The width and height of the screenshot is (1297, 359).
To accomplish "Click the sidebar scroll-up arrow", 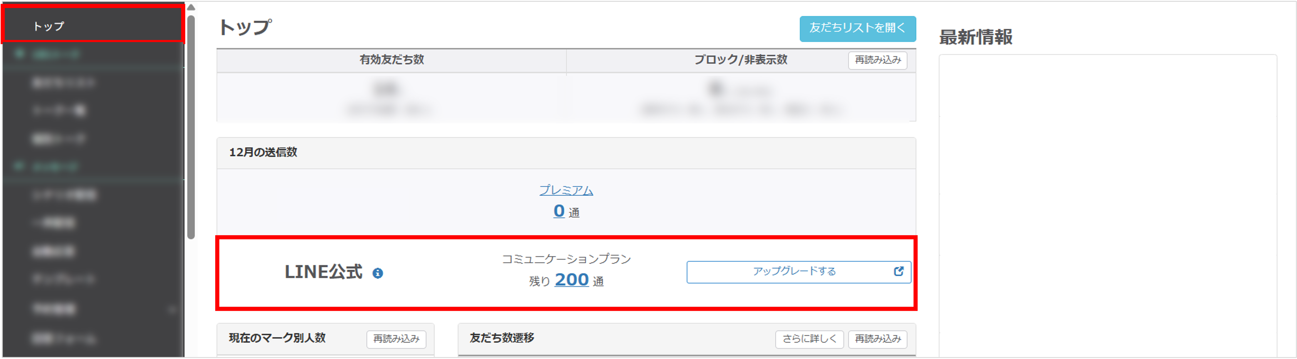I will [191, 7].
